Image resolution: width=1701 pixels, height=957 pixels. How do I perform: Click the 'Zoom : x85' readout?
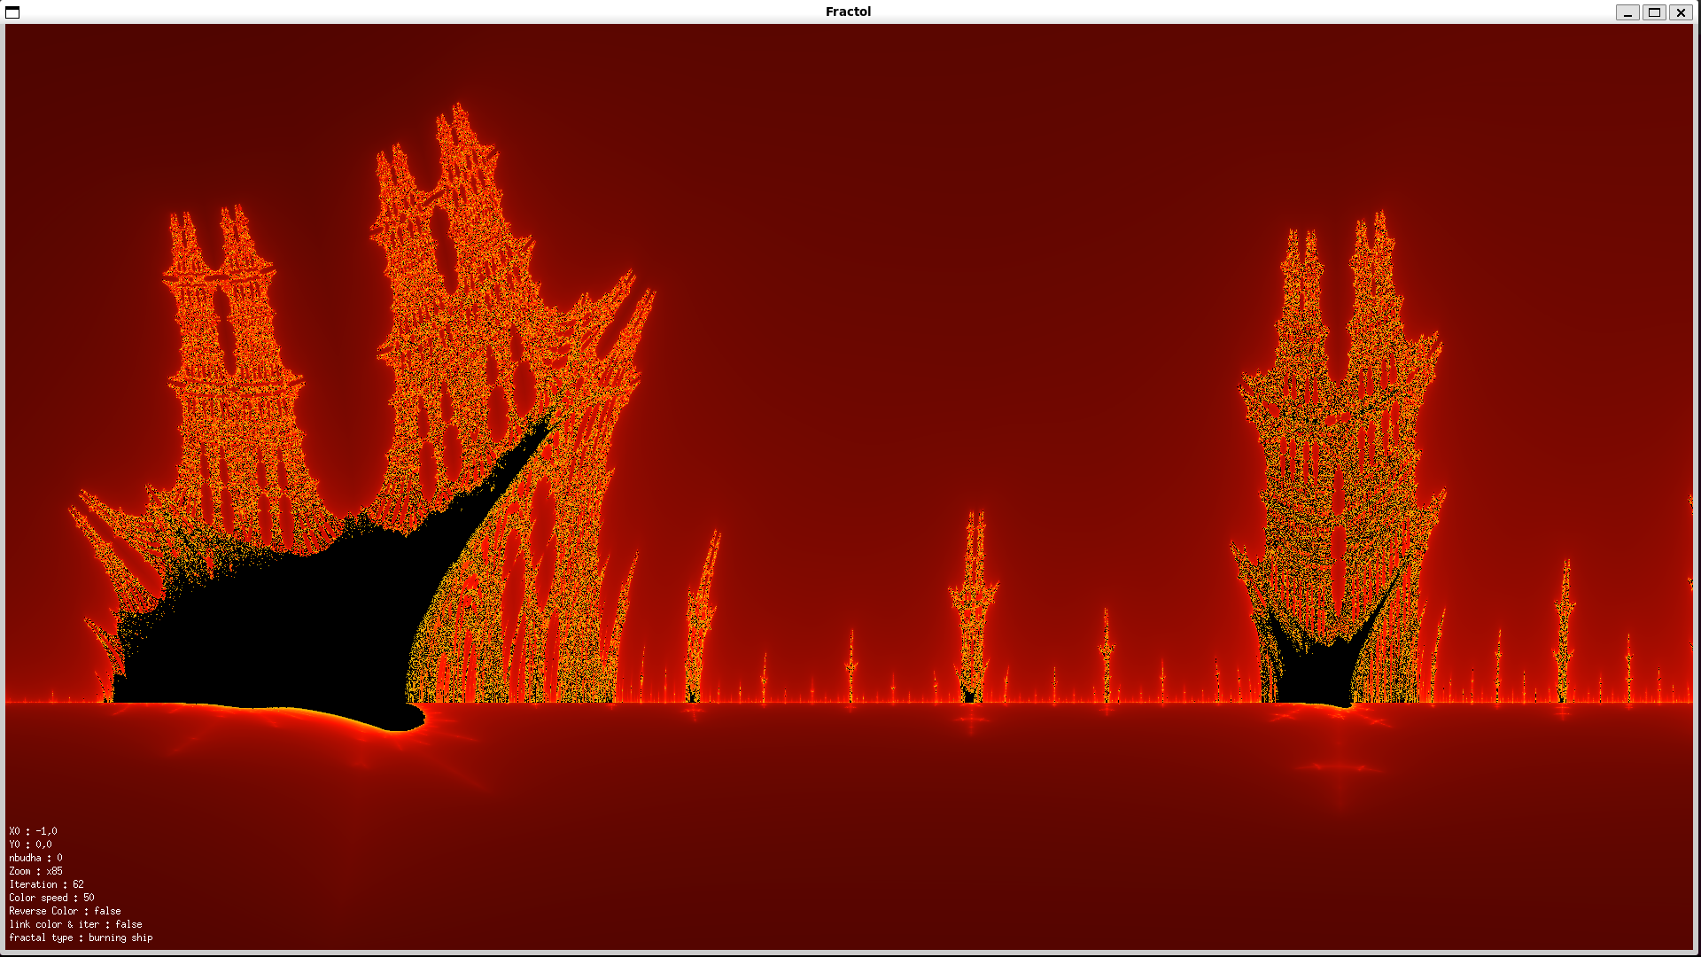coord(35,871)
